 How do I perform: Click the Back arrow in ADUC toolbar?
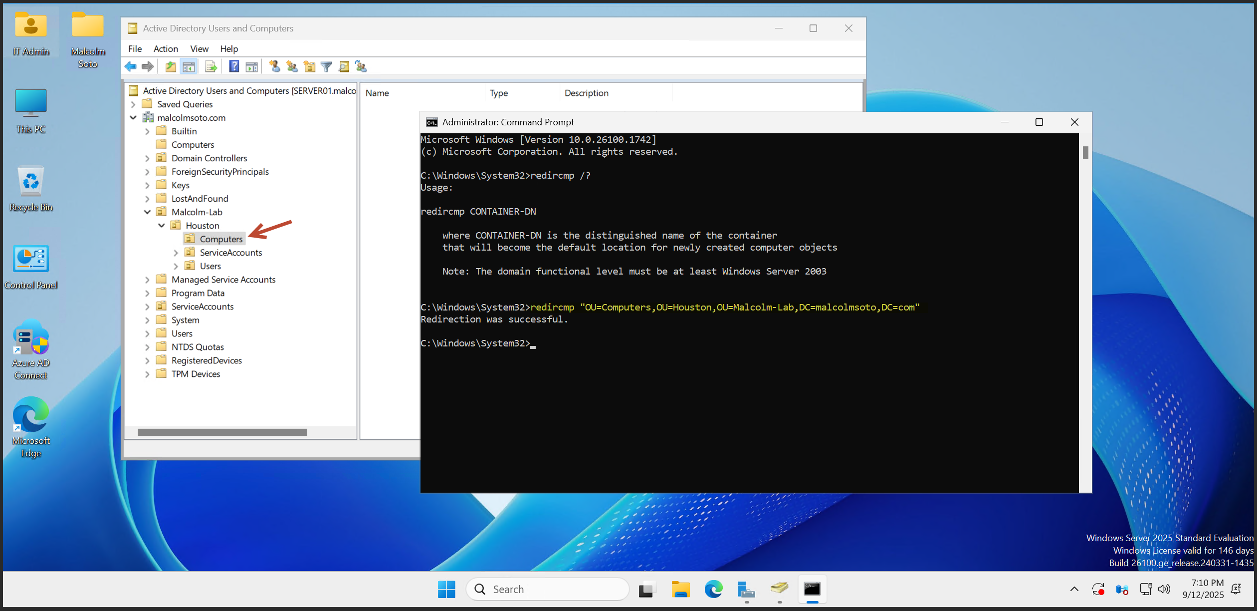click(x=131, y=66)
